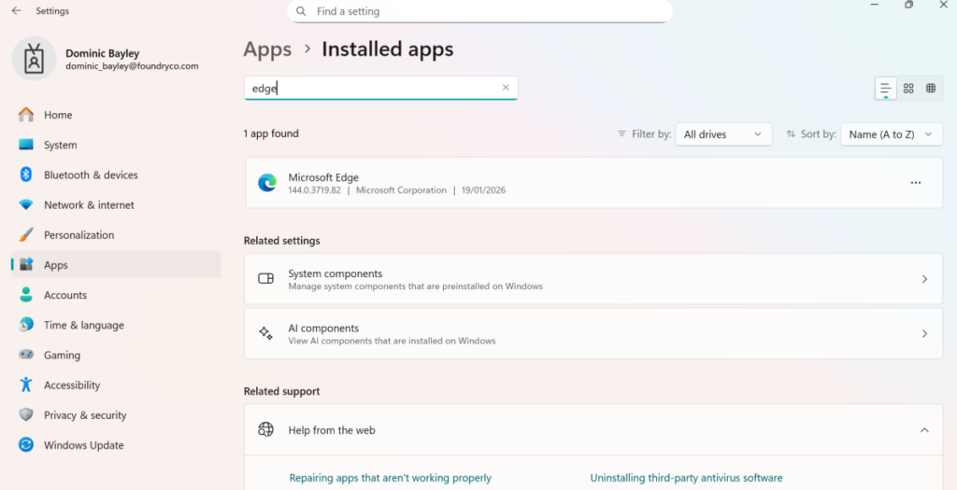Open Privacy & security settings
The image size is (957, 490).
point(84,415)
